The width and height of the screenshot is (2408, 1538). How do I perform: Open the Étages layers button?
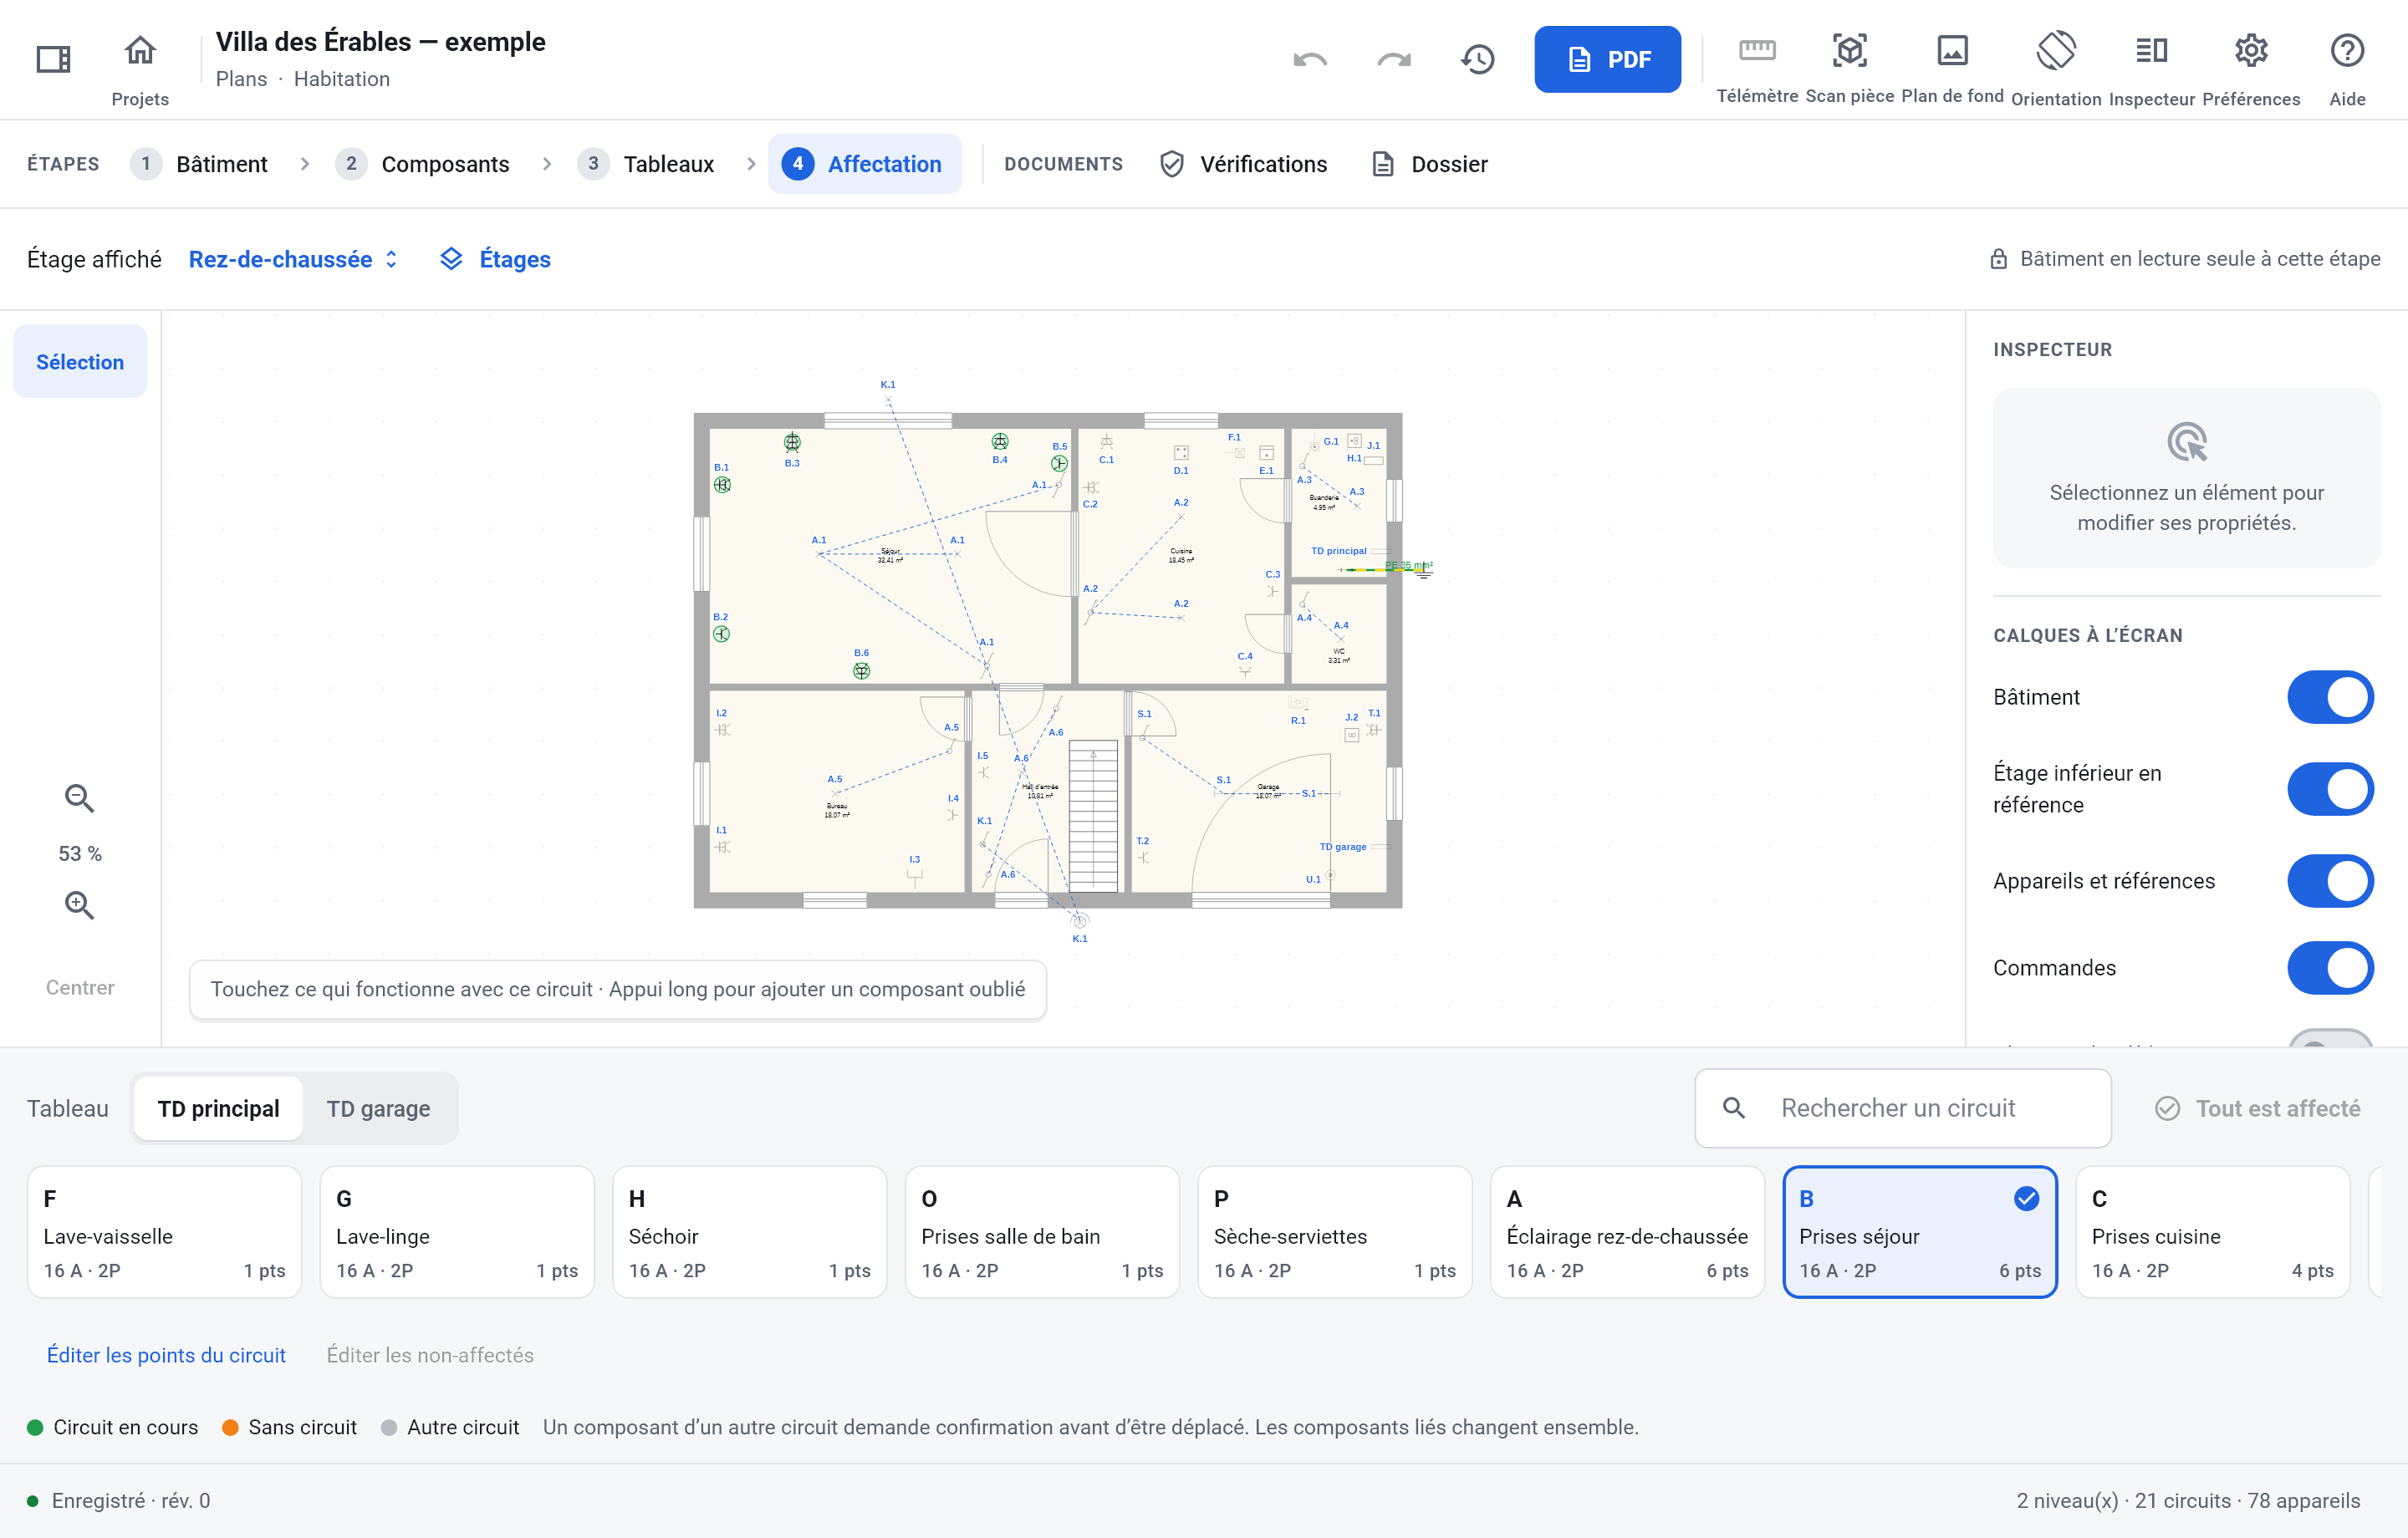tap(495, 259)
